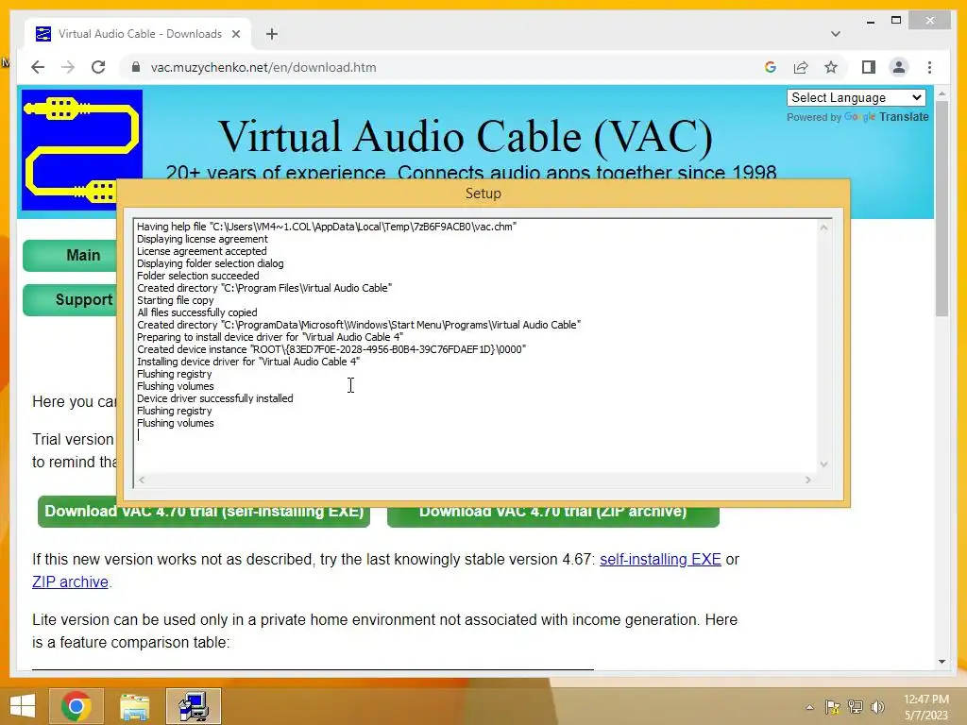
Task: Open Google icon in address bar
Action: click(x=771, y=67)
